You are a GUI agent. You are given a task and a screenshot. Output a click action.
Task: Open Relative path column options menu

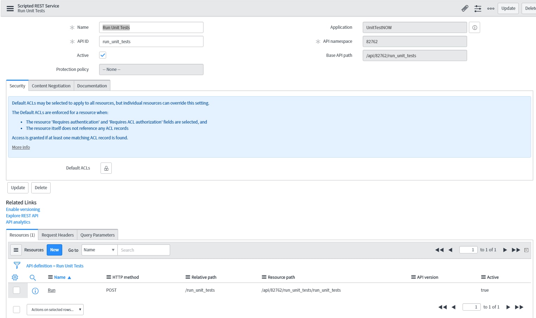(x=188, y=277)
